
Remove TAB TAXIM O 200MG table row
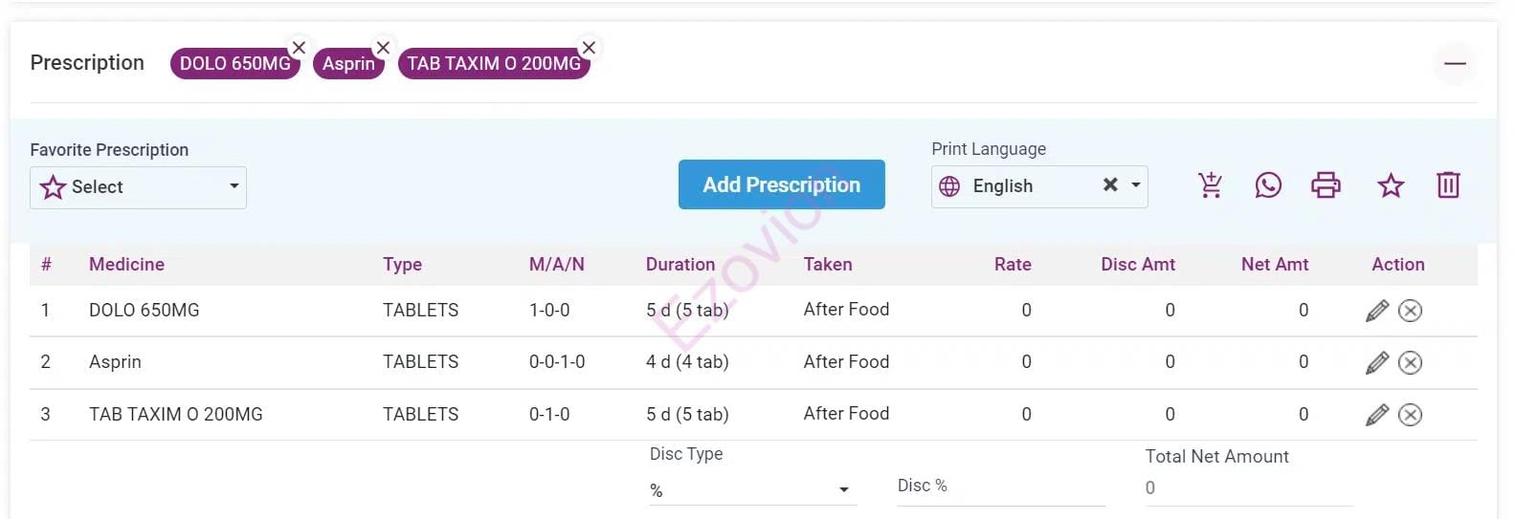(1410, 415)
